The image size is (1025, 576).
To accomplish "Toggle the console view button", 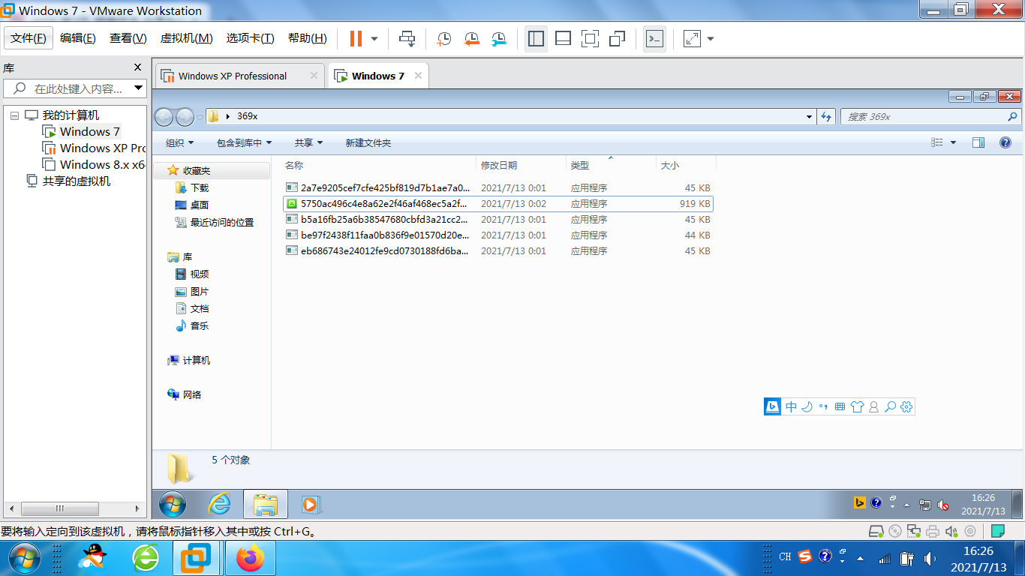I will coord(655,38).
